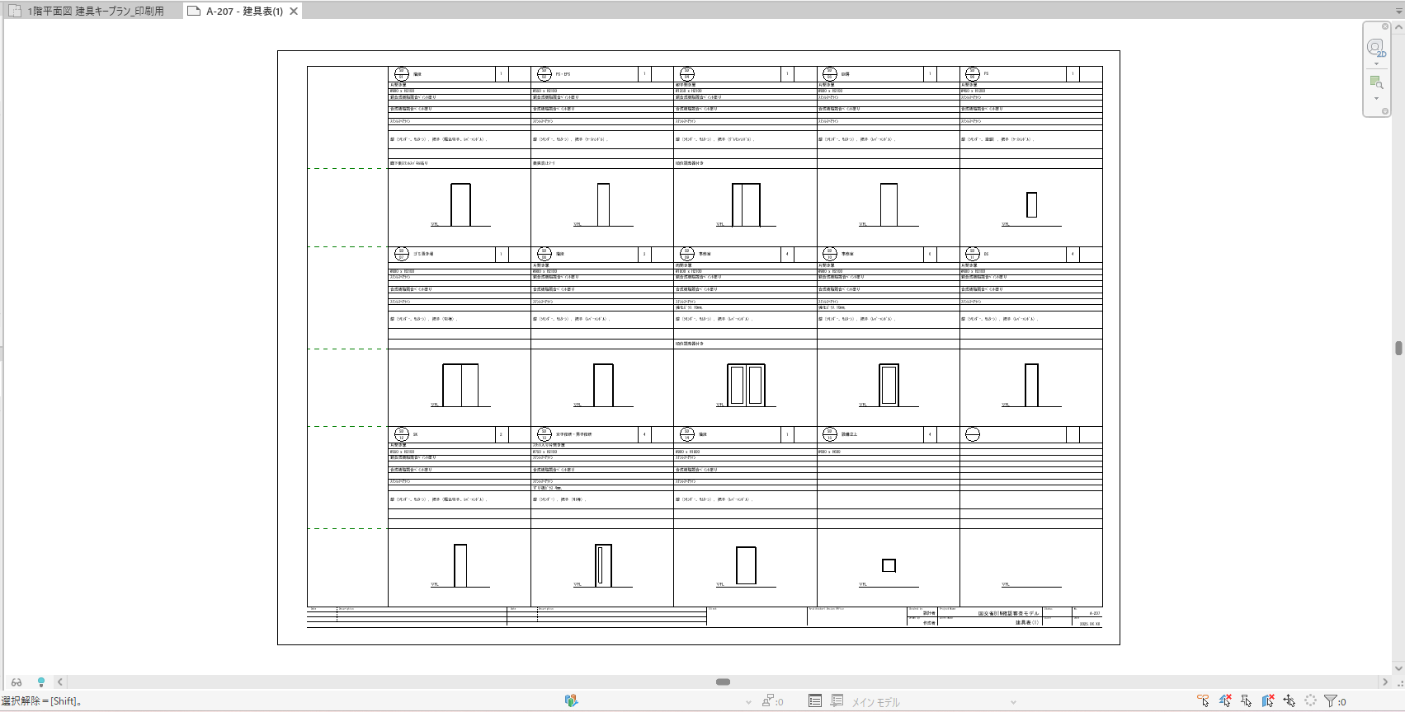
Task: Click the lightbulb reveal icon at bottom left
Action: [x=41, y=682]
